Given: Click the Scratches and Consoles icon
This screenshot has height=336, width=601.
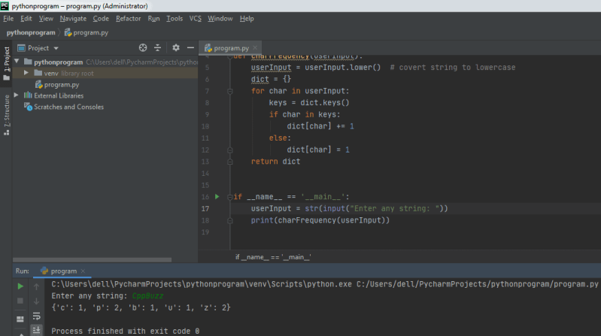Looking at the screenshot, I should pyautogui.click(x=28, y=107).
